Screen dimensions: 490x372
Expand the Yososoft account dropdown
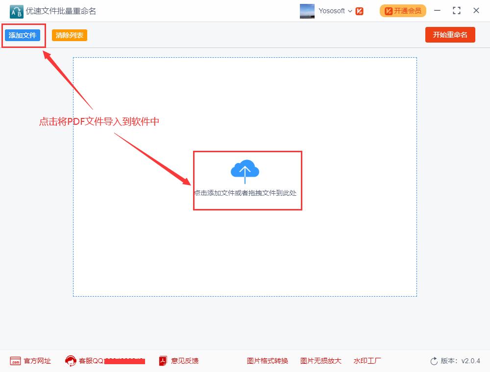click(x=350, y=11)
